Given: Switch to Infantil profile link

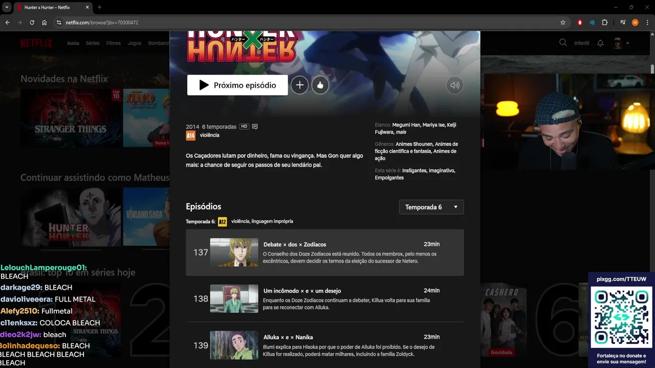Looking at the screenshot, I should tap(582, 43).
